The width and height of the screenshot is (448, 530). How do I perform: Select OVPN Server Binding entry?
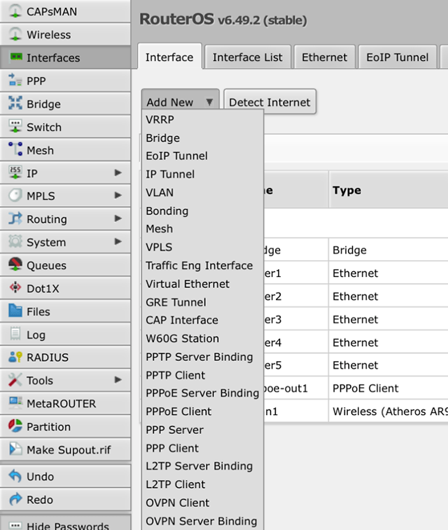(202, 521)
